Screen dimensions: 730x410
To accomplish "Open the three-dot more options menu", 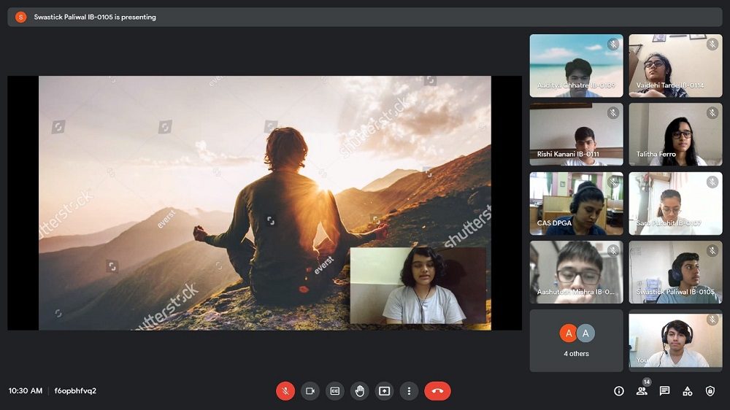I will [x=410, y=391].
